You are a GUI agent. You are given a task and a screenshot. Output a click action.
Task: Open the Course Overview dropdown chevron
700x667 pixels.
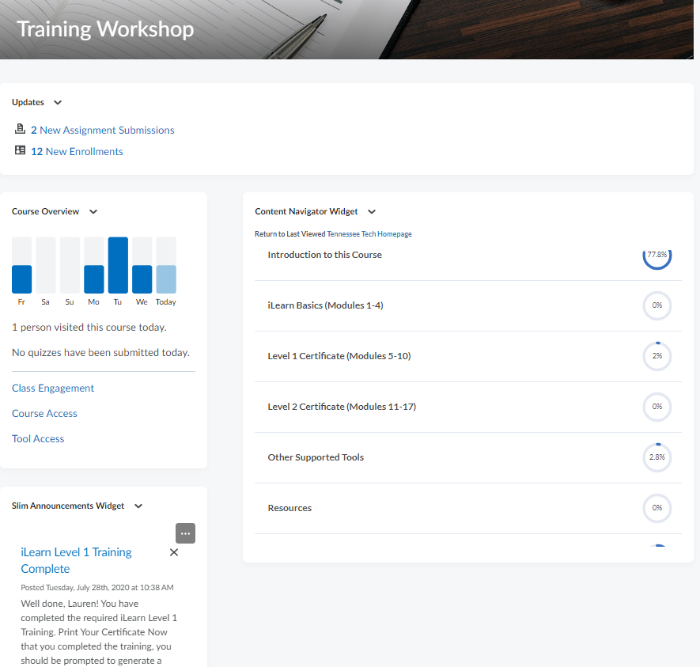[93, 212]
